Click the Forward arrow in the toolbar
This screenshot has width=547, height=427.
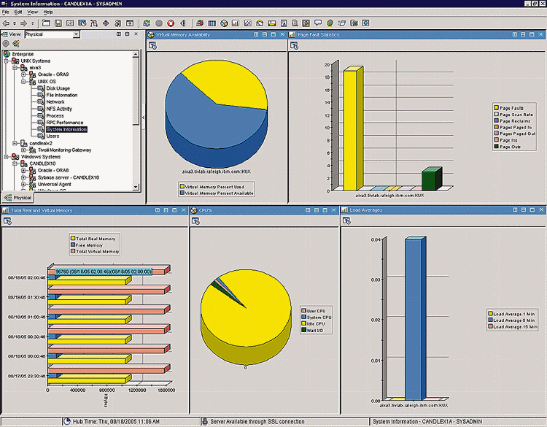(24, 23)
